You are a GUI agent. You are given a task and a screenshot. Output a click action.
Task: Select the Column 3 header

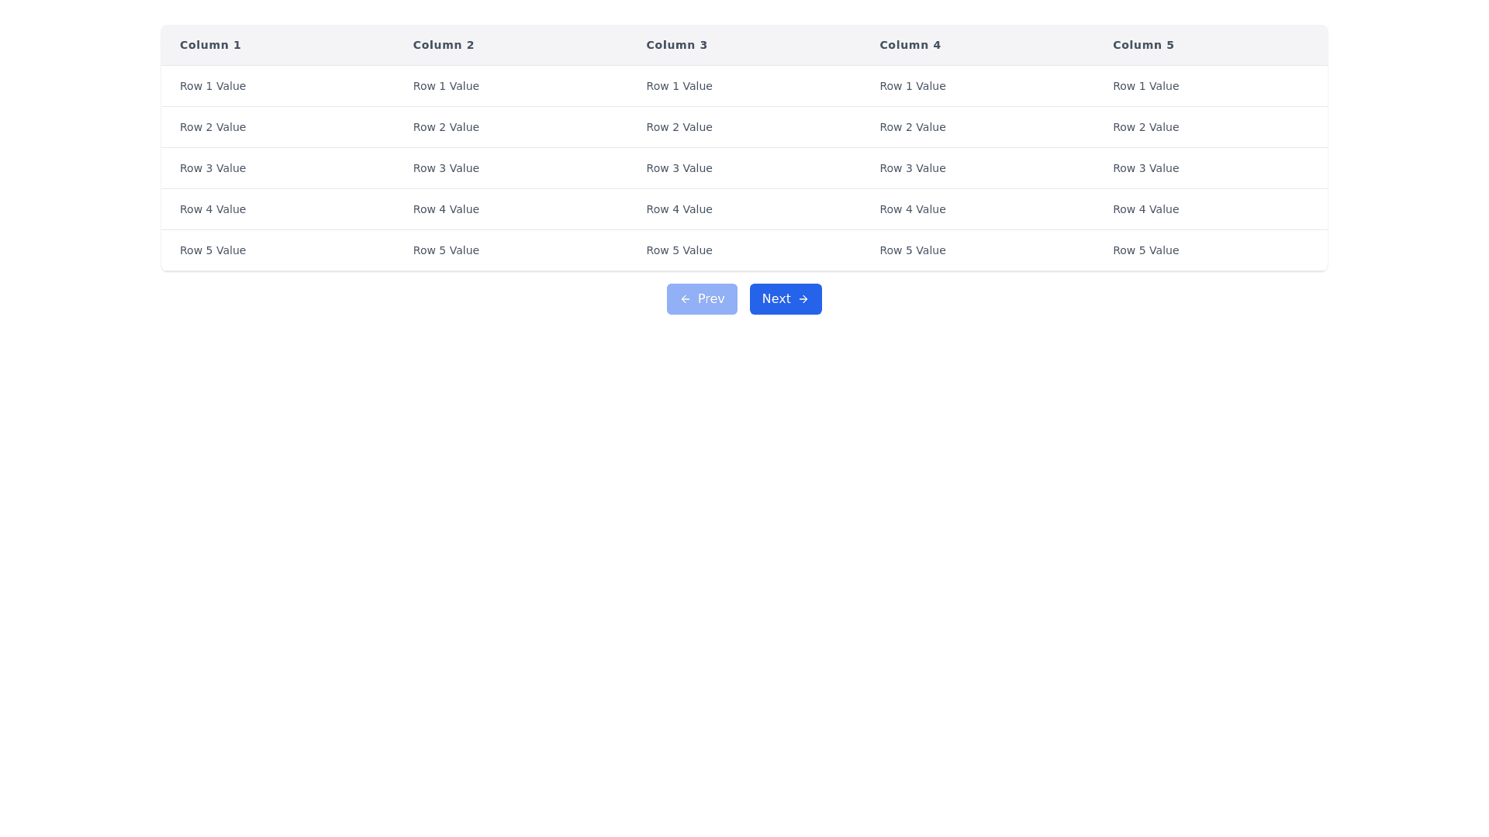point(676,45)
